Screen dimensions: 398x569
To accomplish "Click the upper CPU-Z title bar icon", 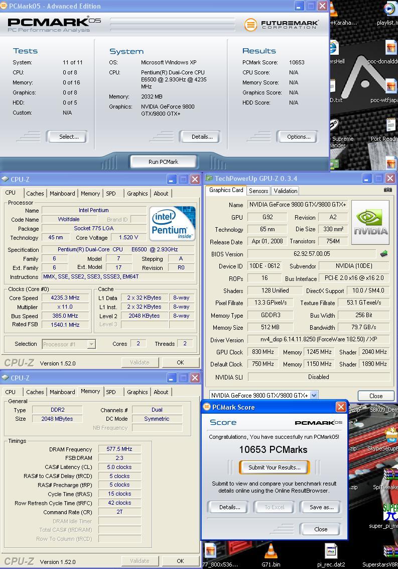I will (5, 179).
